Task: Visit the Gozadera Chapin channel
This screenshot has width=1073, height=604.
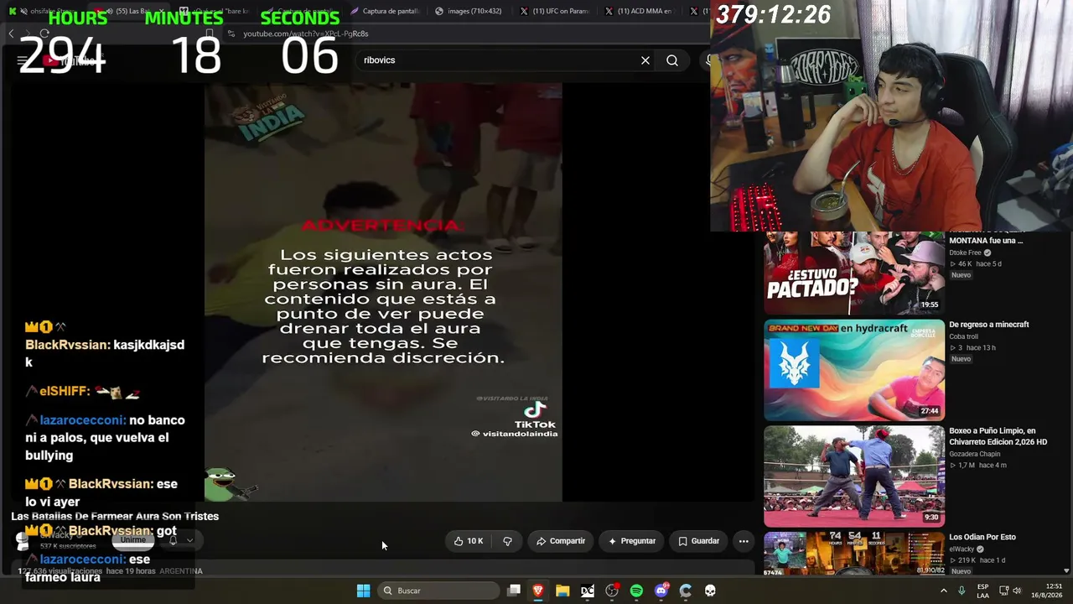Action: coord(975,454)
